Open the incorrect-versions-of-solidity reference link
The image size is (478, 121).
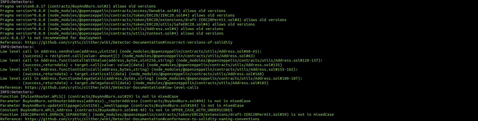(x=129, y=42)
